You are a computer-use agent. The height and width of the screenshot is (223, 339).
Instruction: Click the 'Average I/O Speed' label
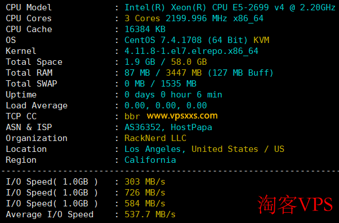[x=49, y=214]
